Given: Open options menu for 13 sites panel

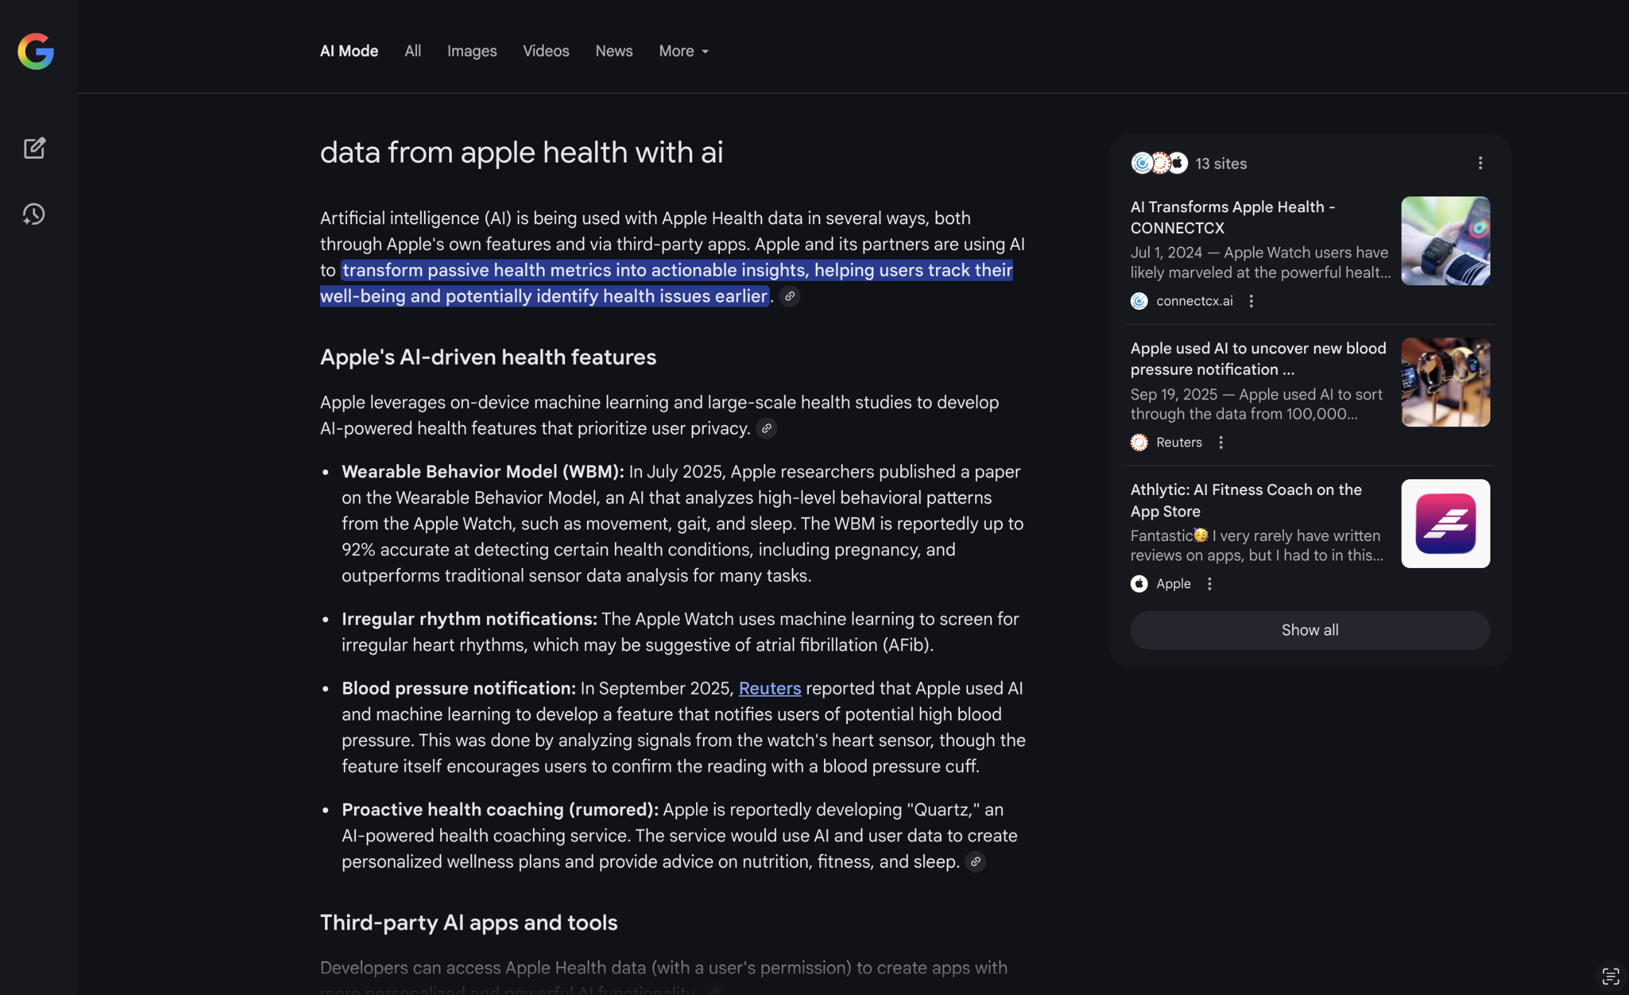Looking at the screenshot, I should pyautogui.click(x=1480, y=163).
